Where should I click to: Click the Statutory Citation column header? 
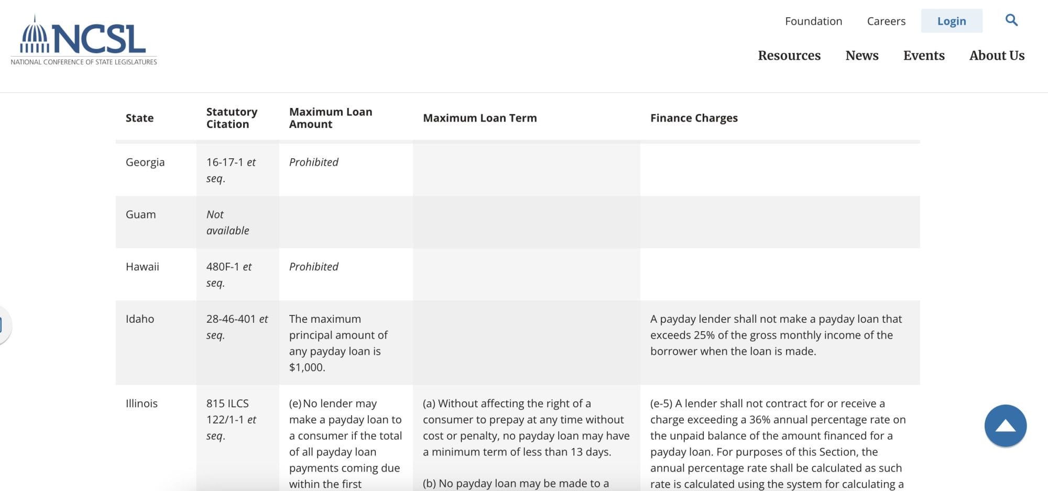(x=232, y=118)
